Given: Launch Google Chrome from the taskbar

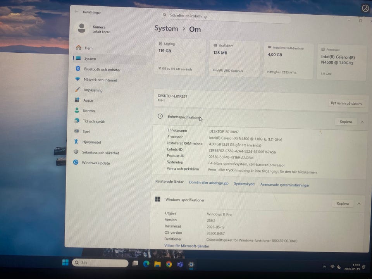Looking at the screenshot, I should 169,264.
